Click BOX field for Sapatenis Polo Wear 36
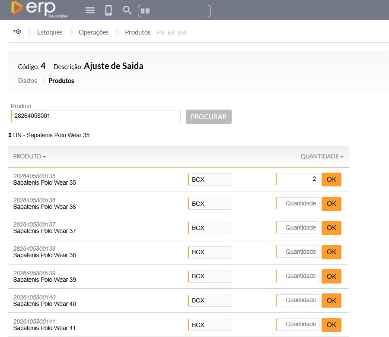This screenshot has height=337, width=389. click(x=210, y=204)
